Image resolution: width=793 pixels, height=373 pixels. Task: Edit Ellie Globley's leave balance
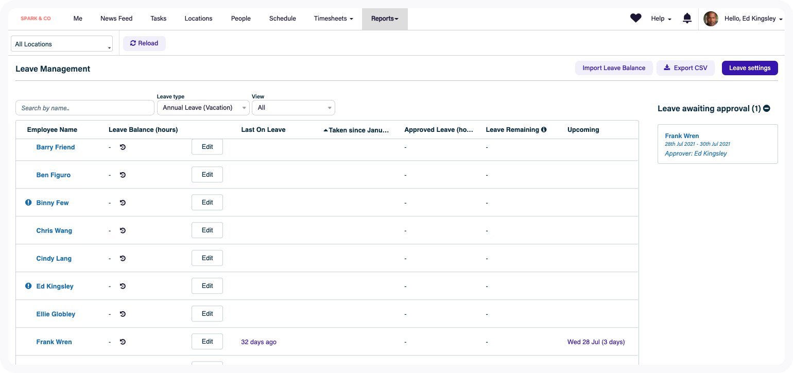pos(207,314)
